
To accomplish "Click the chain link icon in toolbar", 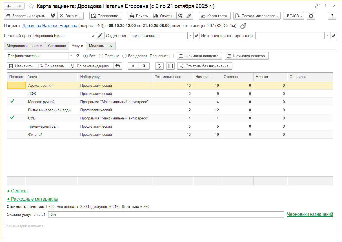I will click(189, 16).
